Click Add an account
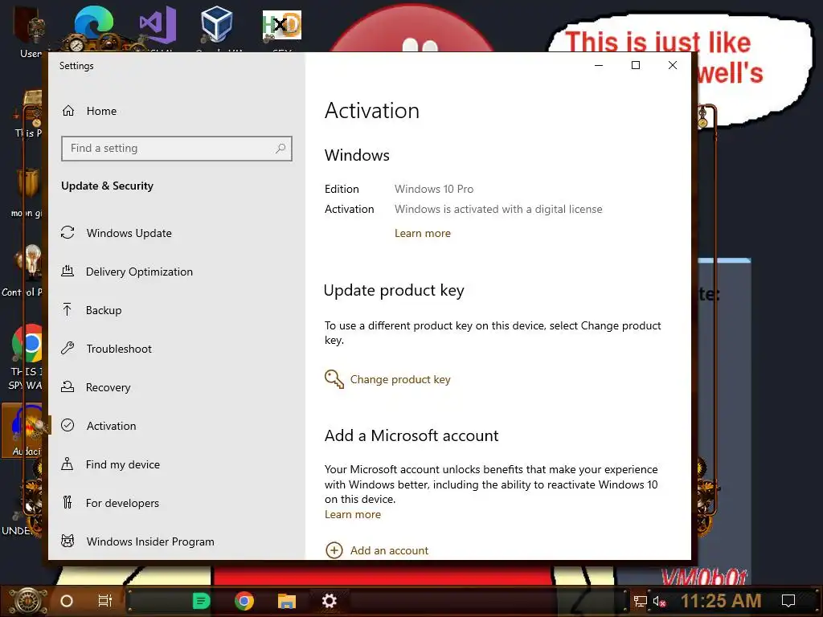Screen dimensions: 823x617 point(389,550)
